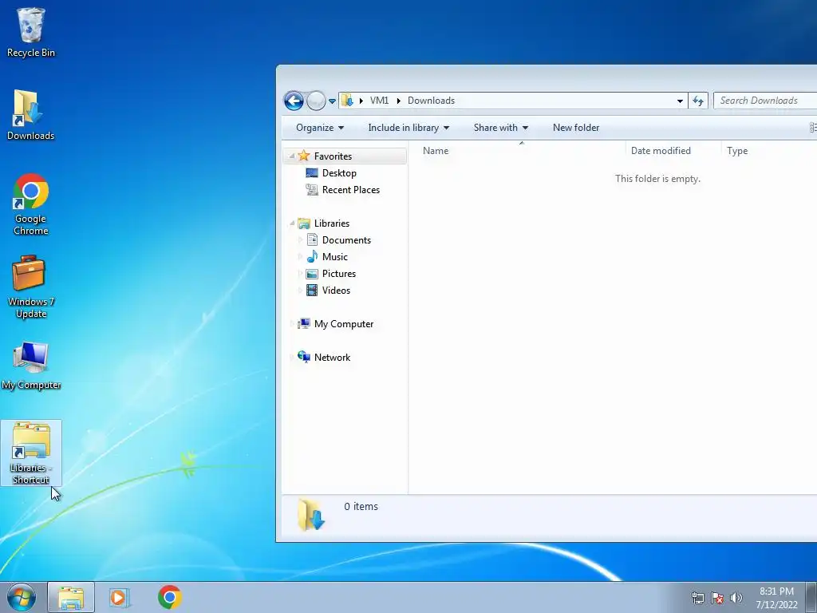Select Libraries in the navigation pane
This screenshot has height=613, width=817.
331,223
